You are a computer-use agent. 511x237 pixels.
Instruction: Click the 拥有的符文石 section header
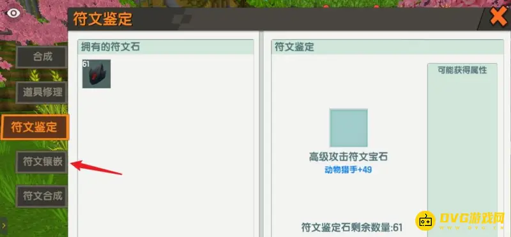[165, 47]
